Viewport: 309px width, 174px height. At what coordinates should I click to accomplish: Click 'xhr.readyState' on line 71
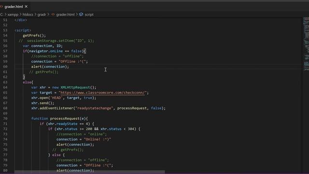tap(63, 124)
